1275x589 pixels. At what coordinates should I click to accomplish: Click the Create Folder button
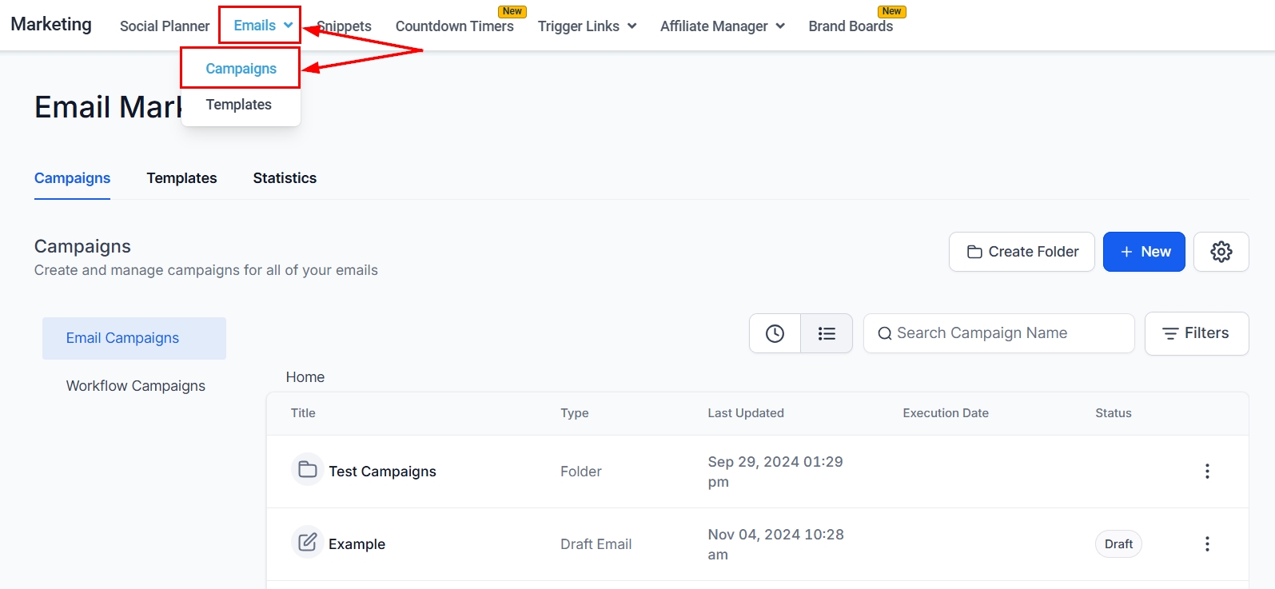click(x=1022, y=252)
